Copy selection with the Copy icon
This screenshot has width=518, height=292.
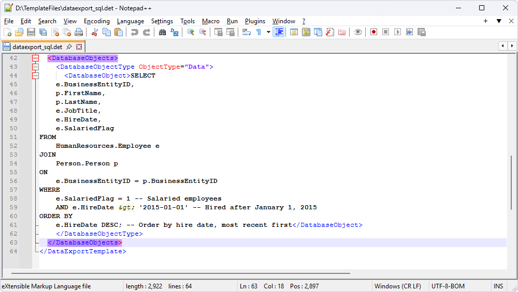[x=106, y=32]
